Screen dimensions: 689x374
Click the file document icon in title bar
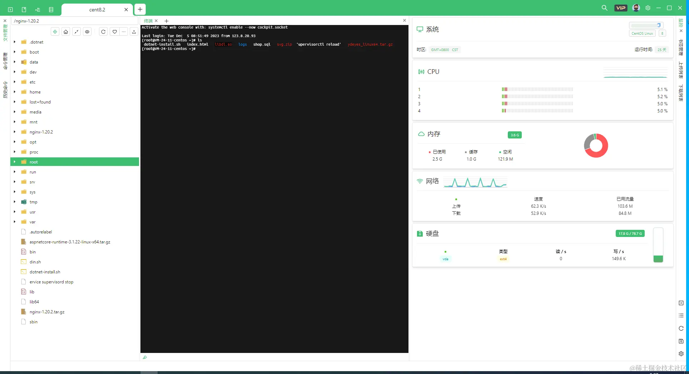[24, 10]
